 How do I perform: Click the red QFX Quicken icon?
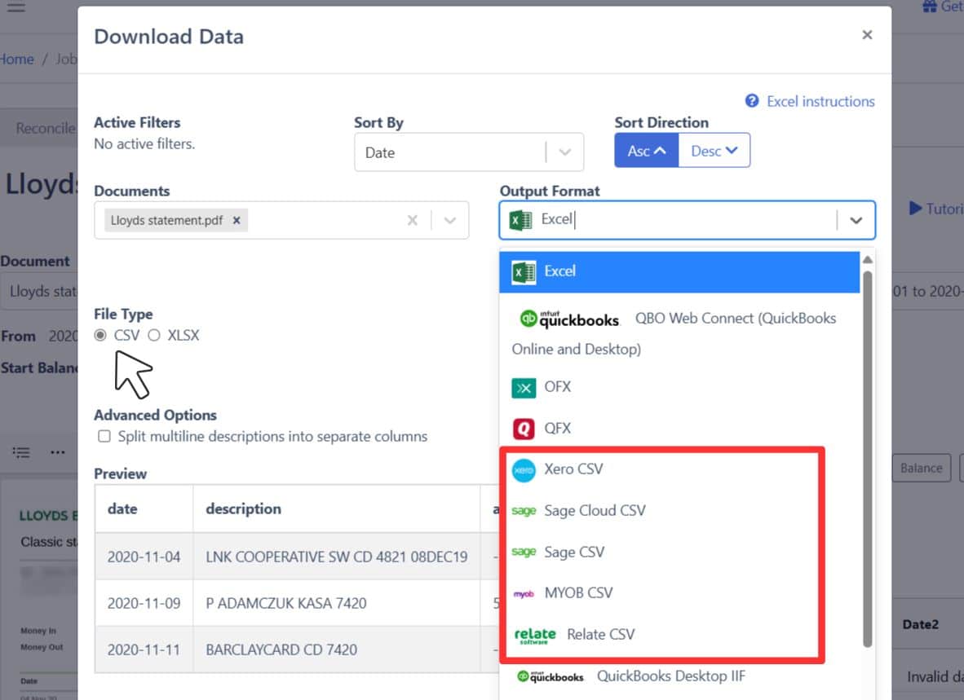tap(524, 429)
